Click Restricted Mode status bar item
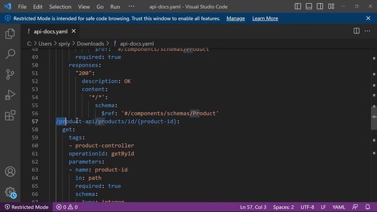The height and width of the screenshot is (212, 377). (27, 207)
